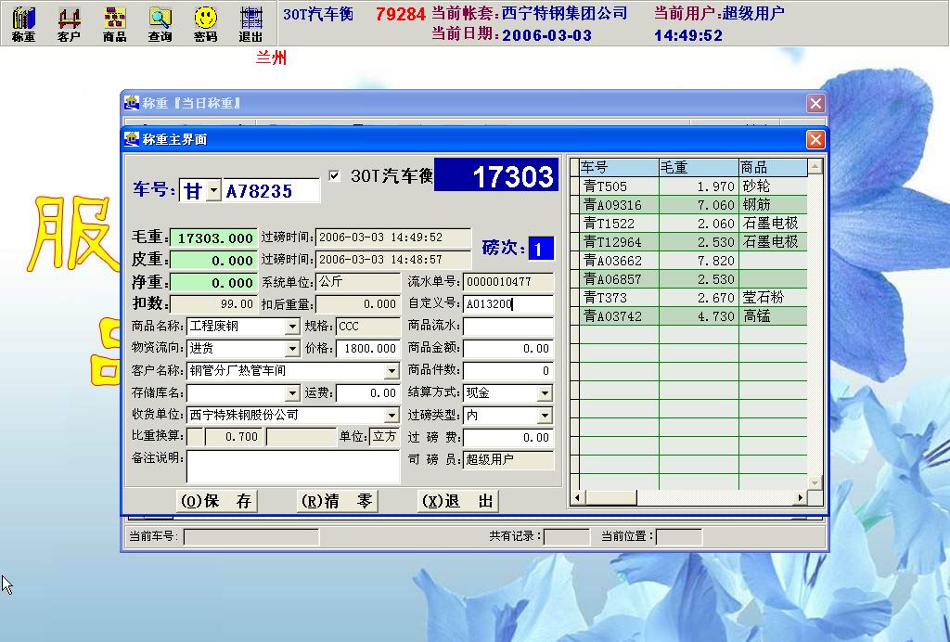Click the table's horizontal scrollbar right arrow
This screenshot has width=950, height=642.
[x=801, y=498]
